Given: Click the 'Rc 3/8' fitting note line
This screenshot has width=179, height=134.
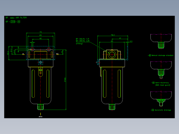Looking at the screenshot, I should pos(83,41).
